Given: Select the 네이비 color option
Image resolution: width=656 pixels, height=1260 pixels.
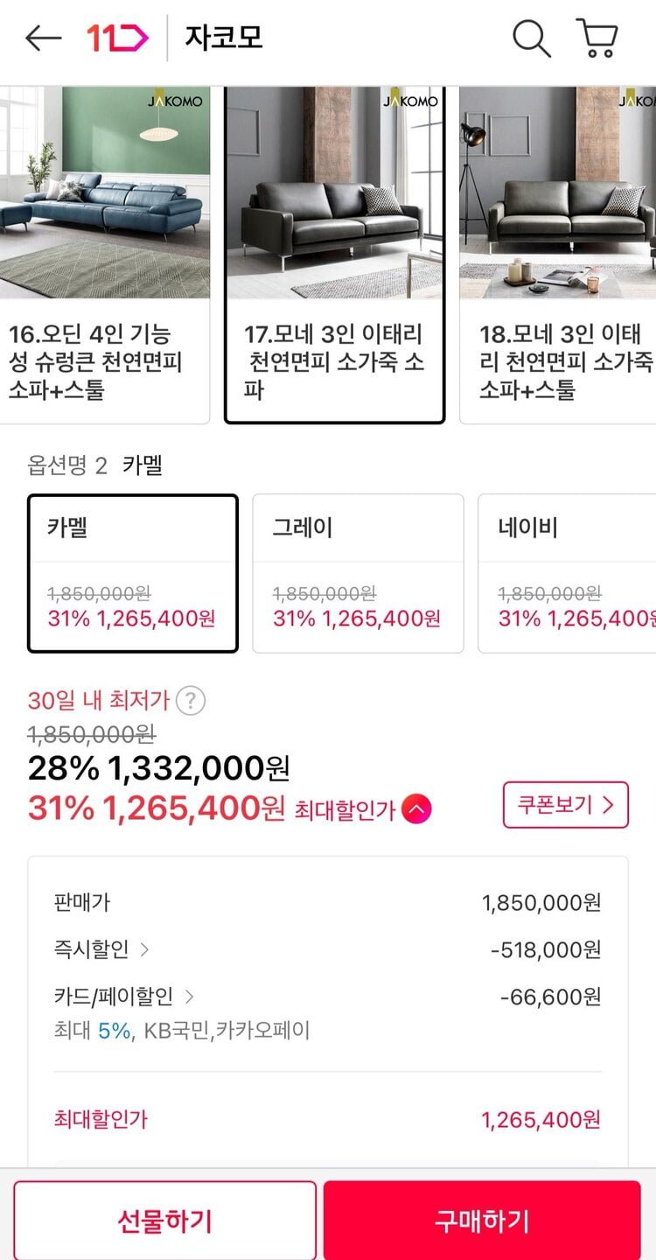Looking at the screenshot, I should (x=569, y=573).
